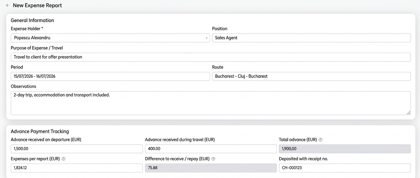This screenshot has width=420, height=178.
Task: Grab the Observations textarea resize handle
Action: (408, 113)
